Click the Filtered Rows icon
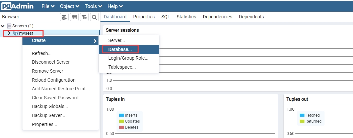The image size is (353, 138). tap(84, 17)
